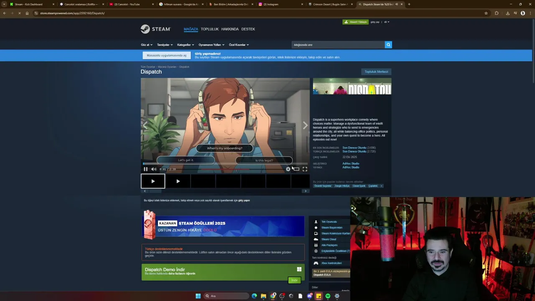Screen dimensions: 535x301
Task: Go to previous media with left arrow
Action: (x=145, y=125)
